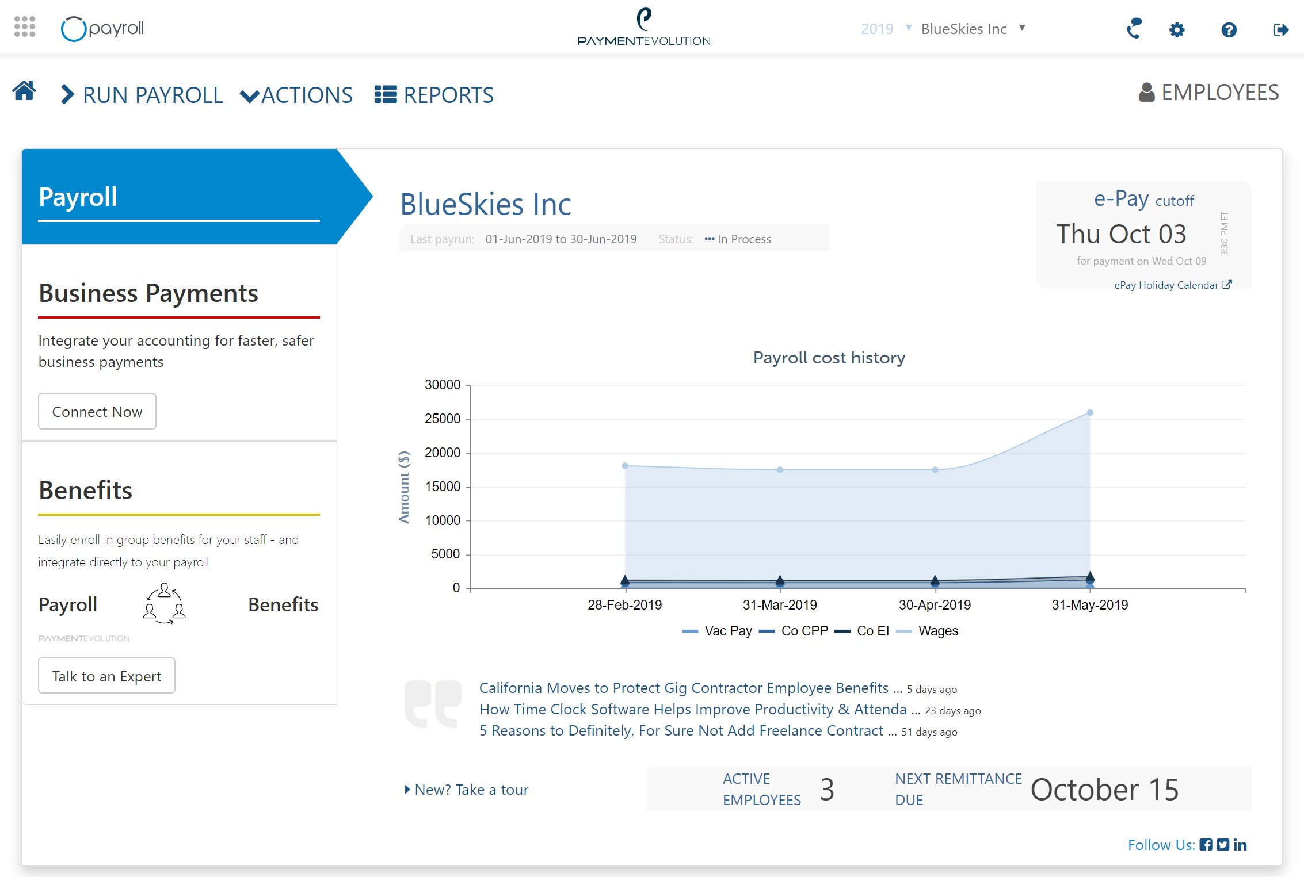Screen dimensions: 1304x877
Task: Open payroll settings via gear icon
Action: coord(1177,30)
